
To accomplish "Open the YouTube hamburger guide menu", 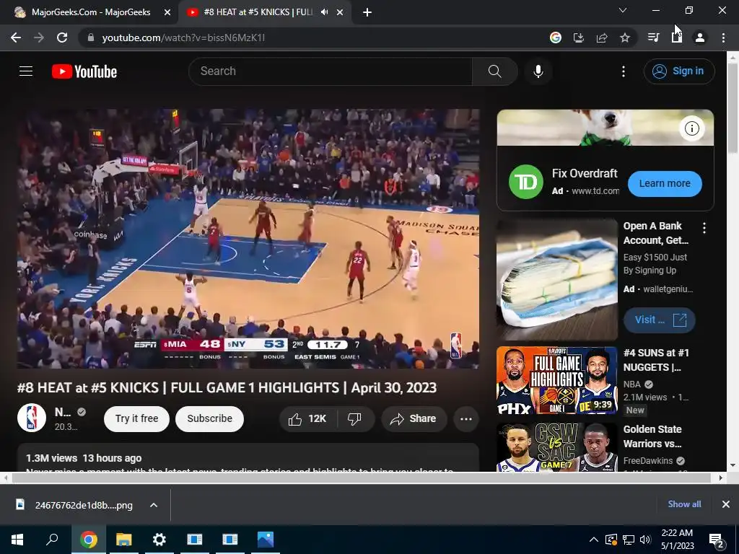I will tap(26, 71).
